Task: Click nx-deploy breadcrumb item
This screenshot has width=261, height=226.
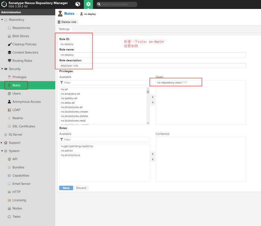Action: point(90,14)
